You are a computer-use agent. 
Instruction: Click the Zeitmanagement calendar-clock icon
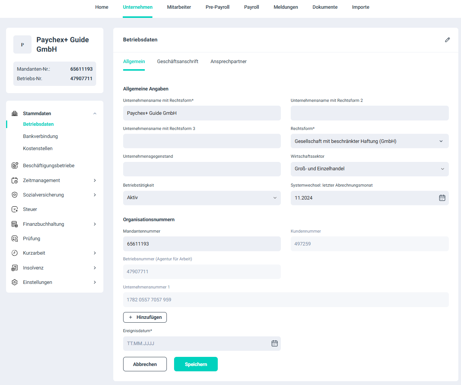click(15, 181)
